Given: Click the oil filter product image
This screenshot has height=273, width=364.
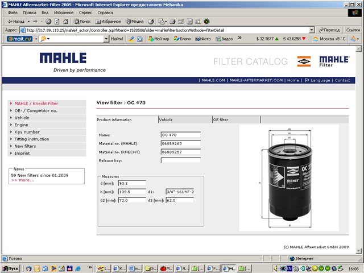Looking at the screenshot, I should [289, 178].
